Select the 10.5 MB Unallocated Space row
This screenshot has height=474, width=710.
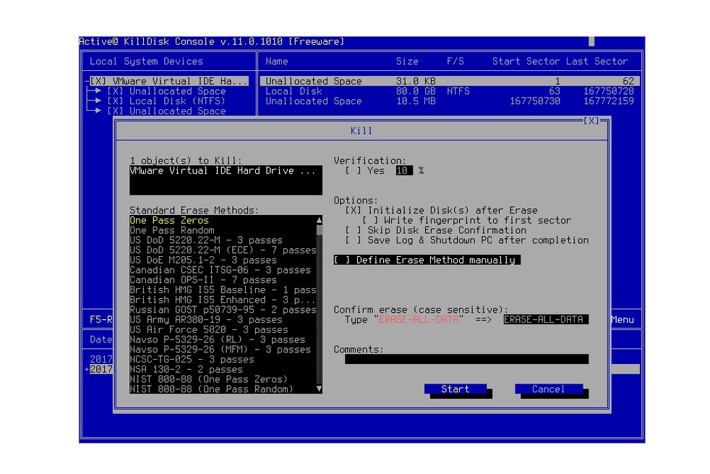(450, 101)
